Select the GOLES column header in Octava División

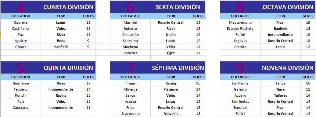tap(308, 16)
